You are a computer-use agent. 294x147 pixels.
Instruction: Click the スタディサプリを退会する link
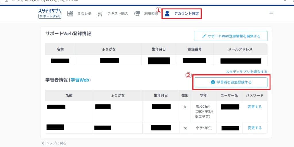coord(246,72)
